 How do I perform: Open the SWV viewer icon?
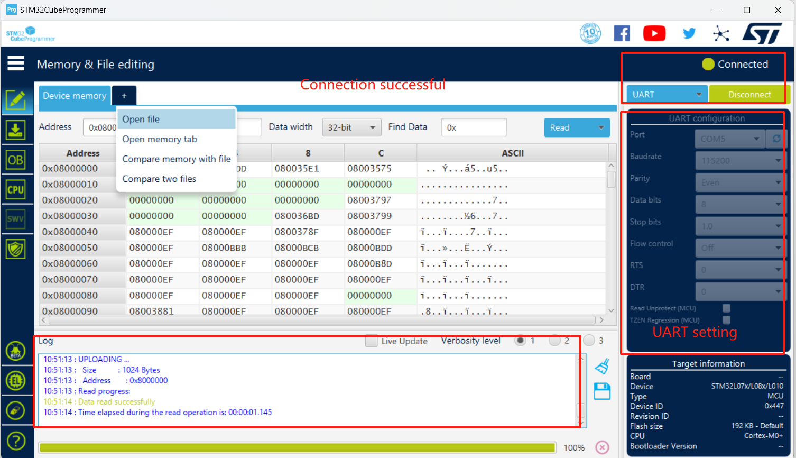[x=16, y=219]
